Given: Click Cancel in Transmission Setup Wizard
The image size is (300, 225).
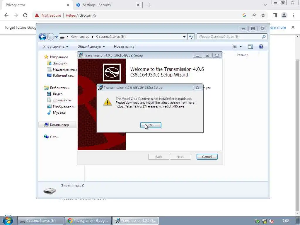Looking at the screenshot, I should pos(207,157).
